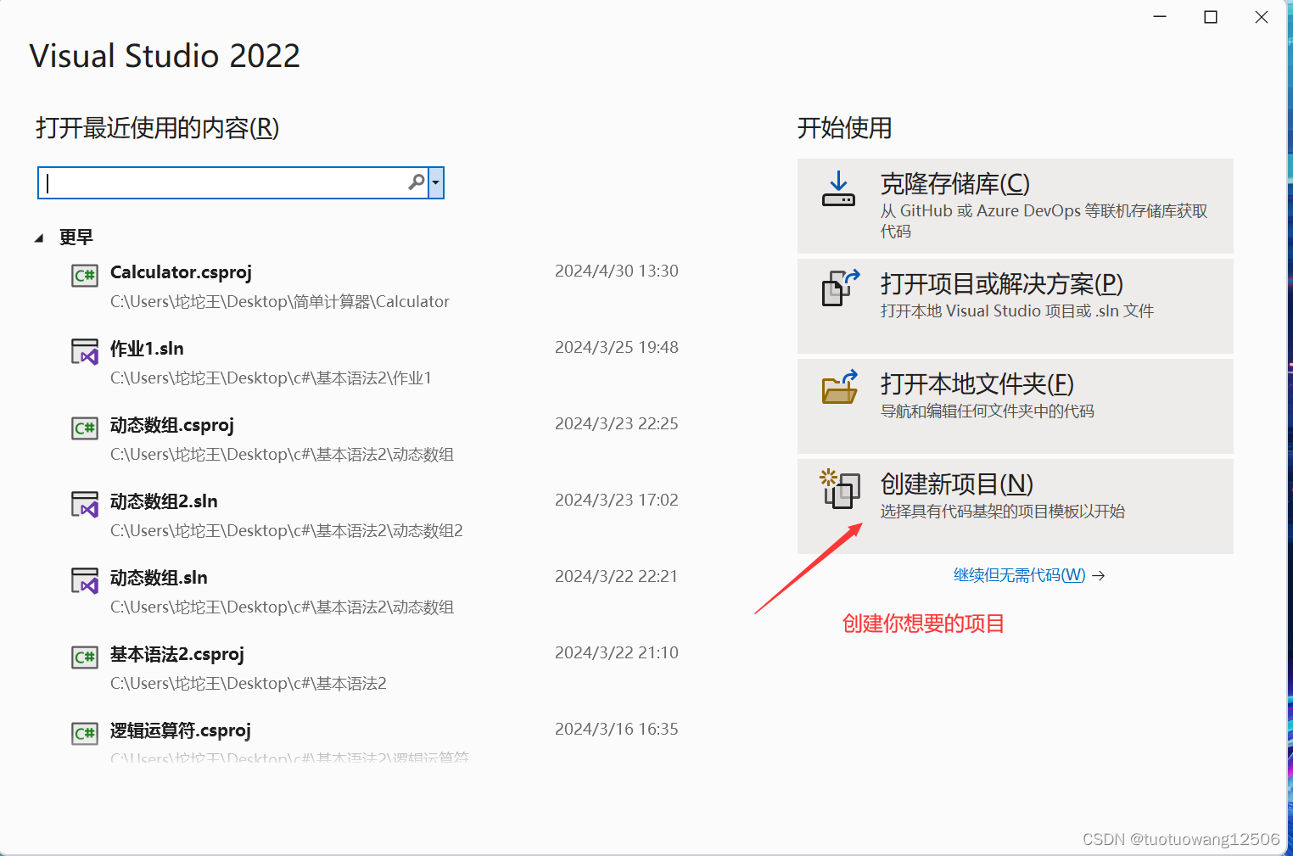Click the path C:\Users\坨坨王\Desktop\c#\基本语法2
The image size is (1293, 856).
pyautogui.click(x=249, y=684)
